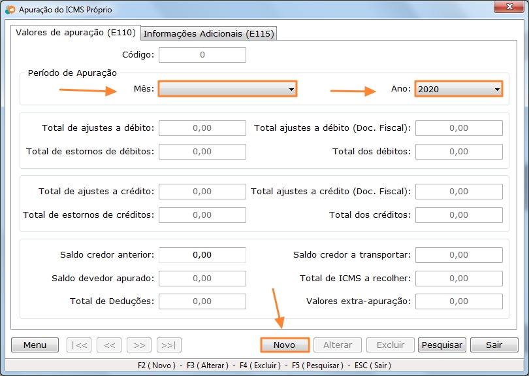Click the Excluir button

click(391, 345)
